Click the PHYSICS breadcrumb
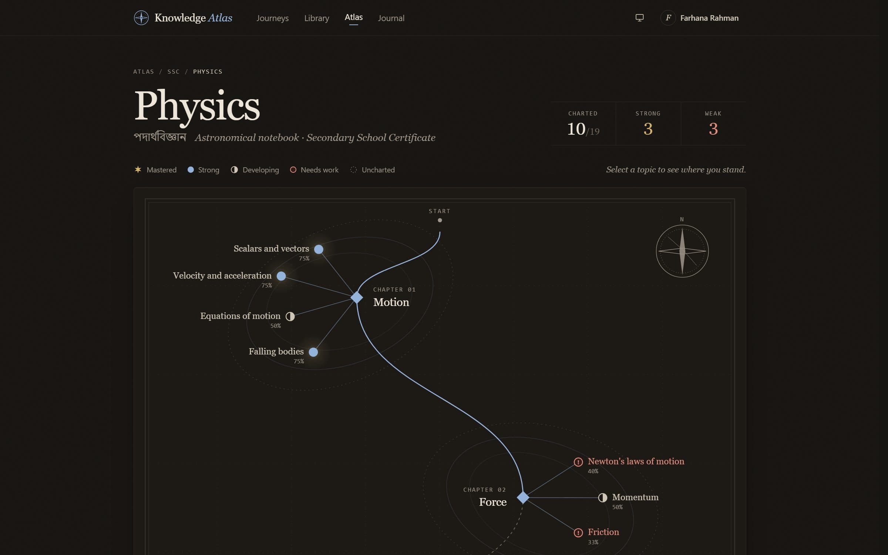This screenshot has width=888, height=555. (x=208, y=71)
